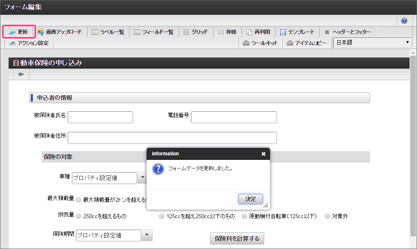This screenshot has height=249, width=417.
Task: Click the 更新 (update) toolbar button
Action: (18, 32)
